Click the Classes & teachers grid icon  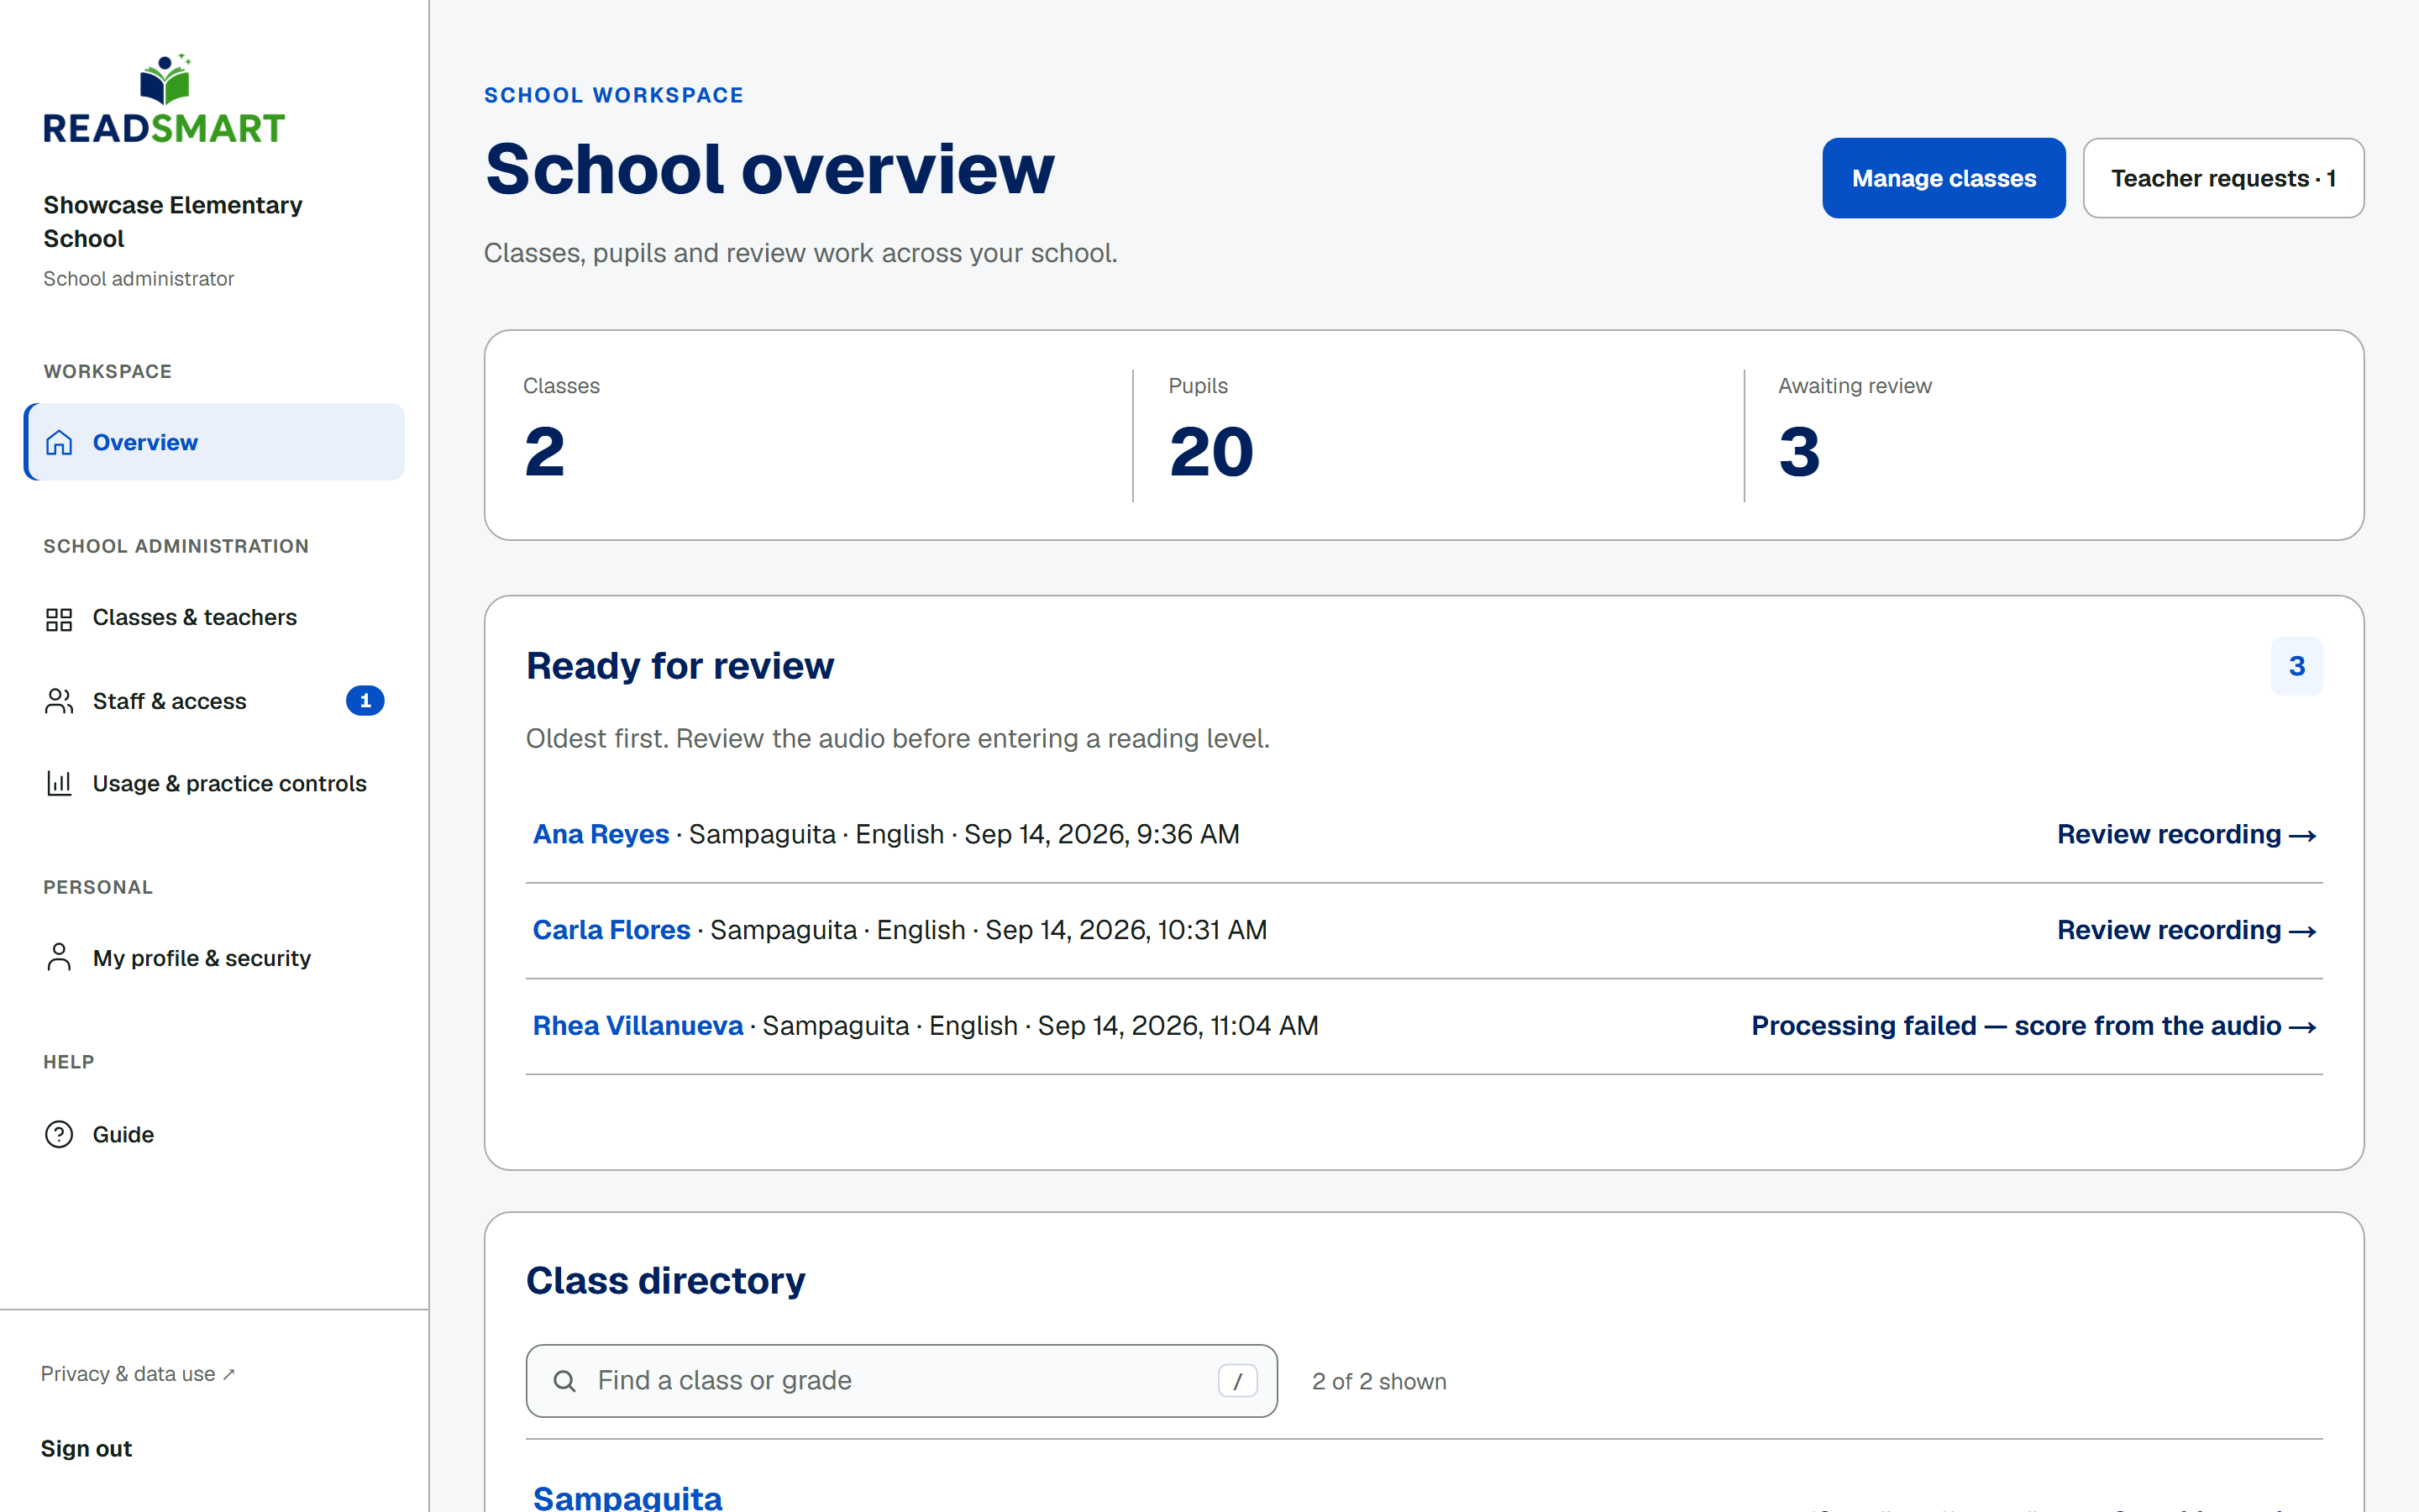[x=59, y=619]
